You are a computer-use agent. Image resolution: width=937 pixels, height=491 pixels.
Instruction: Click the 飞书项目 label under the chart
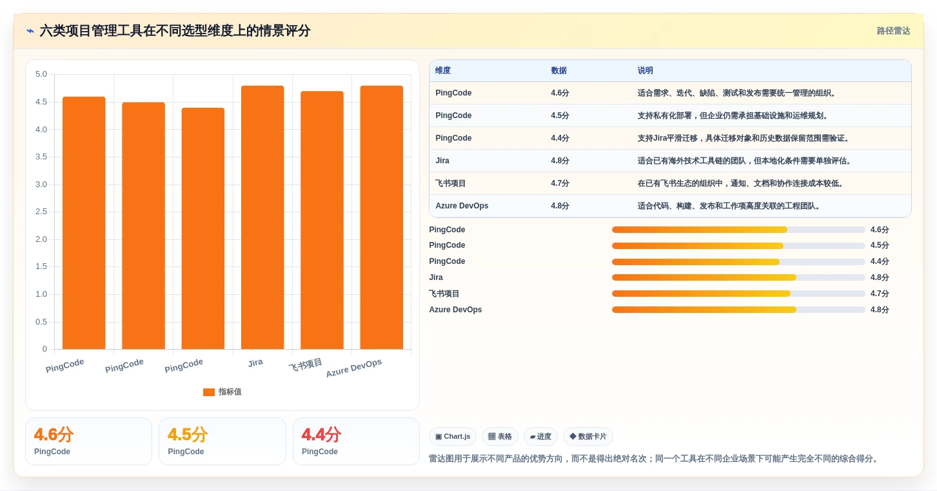306,365
